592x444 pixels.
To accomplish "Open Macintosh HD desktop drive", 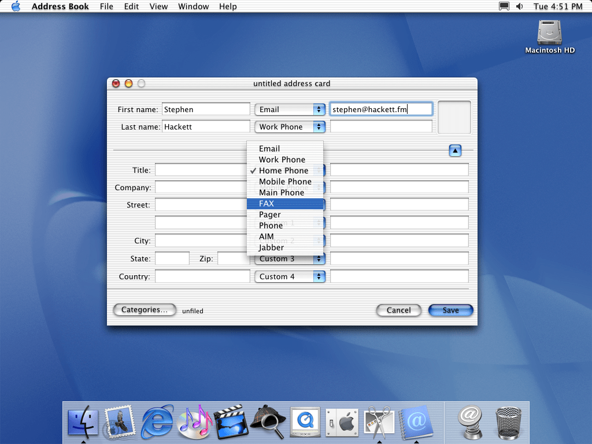I will click(549, 36).
